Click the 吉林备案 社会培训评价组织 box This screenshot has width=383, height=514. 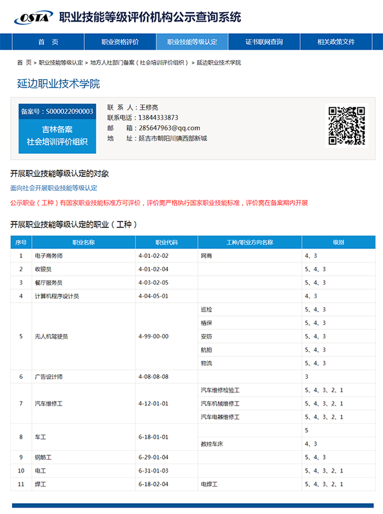pyautogui.click(x=57, y=135)
